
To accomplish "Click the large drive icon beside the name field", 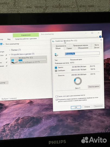I will tap(56, 54).
